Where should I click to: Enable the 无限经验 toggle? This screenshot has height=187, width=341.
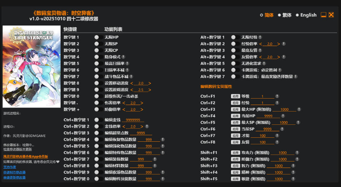pos(235,37)
